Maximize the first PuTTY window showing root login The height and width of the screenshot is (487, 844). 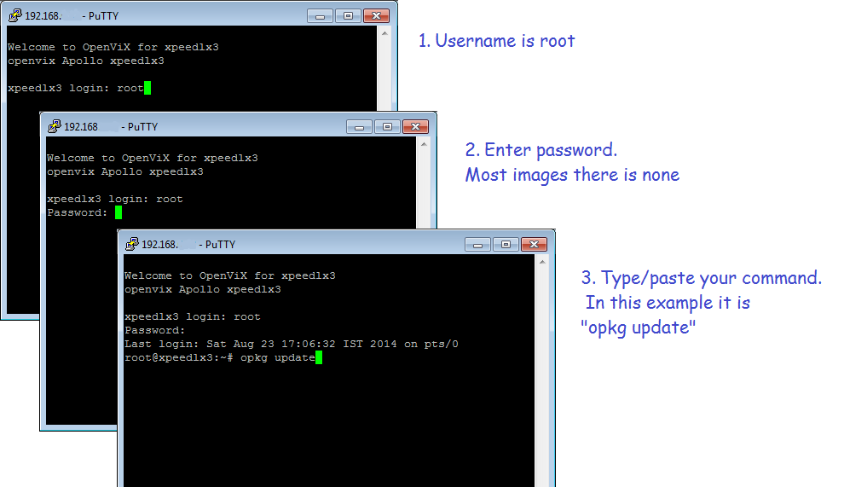pyautogui.click(x=348, y=16)
